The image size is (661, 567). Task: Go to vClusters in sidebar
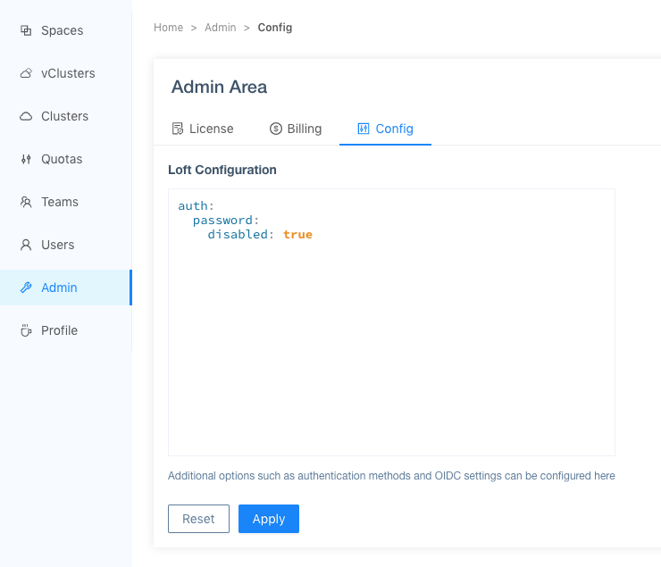68,73
